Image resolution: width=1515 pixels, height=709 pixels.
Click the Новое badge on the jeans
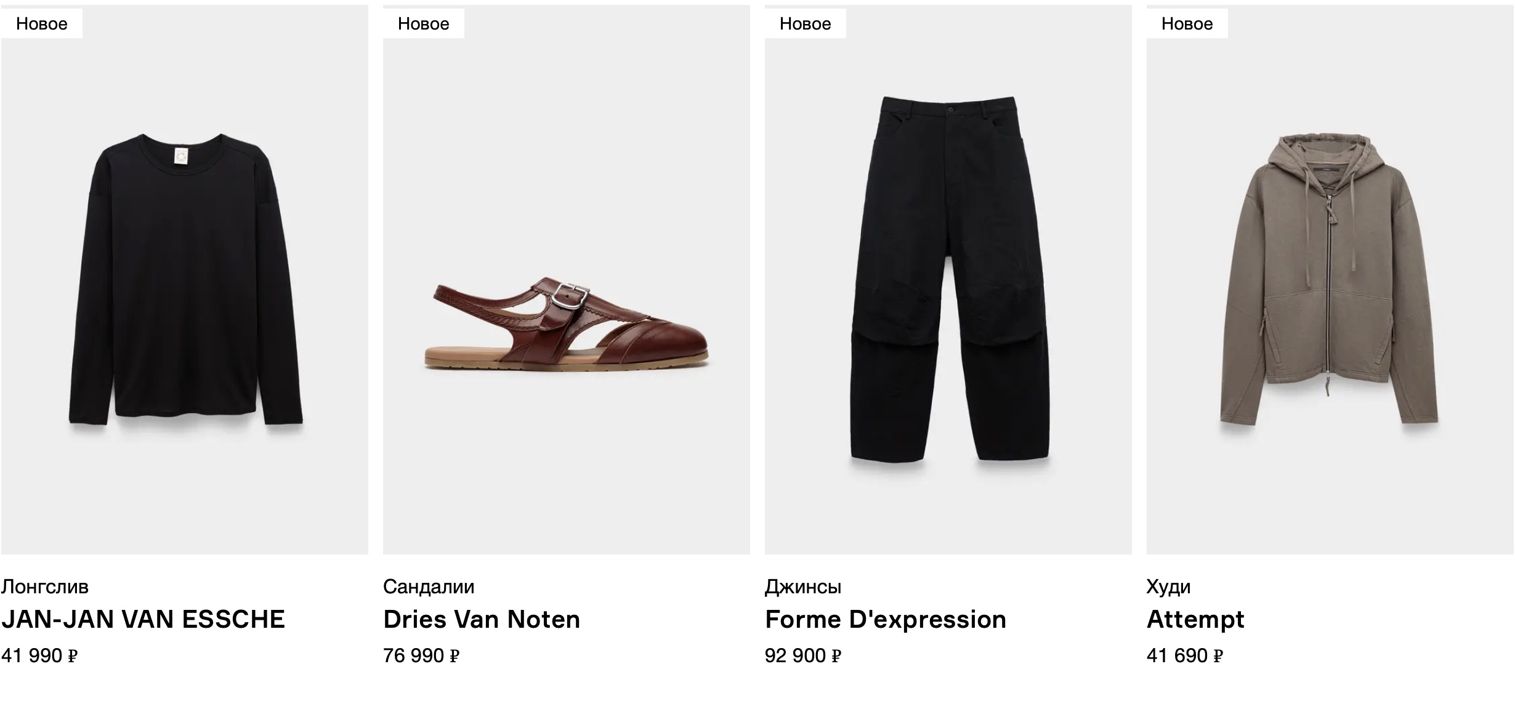[806, 23]
